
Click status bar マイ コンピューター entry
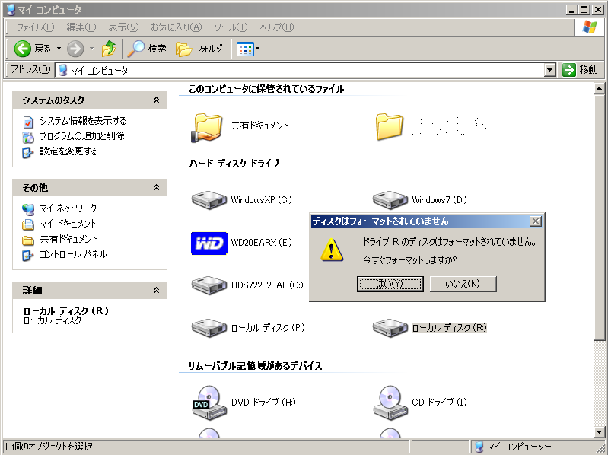click(x=514, y=447)
